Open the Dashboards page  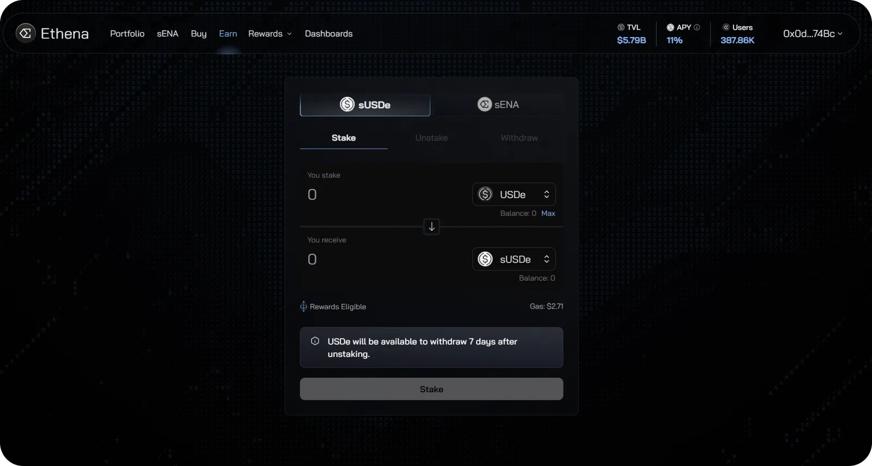pyautogui.click(x=329, y=34)
